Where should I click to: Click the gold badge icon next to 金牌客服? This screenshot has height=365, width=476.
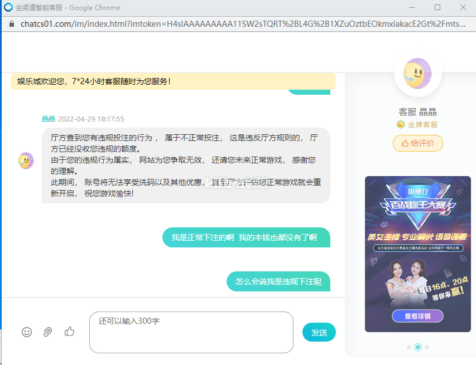point(400,125)
